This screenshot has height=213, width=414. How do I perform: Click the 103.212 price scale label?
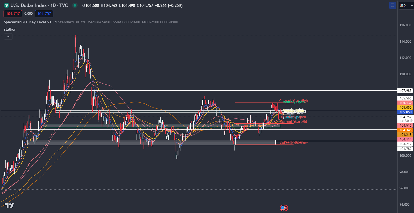405,144
